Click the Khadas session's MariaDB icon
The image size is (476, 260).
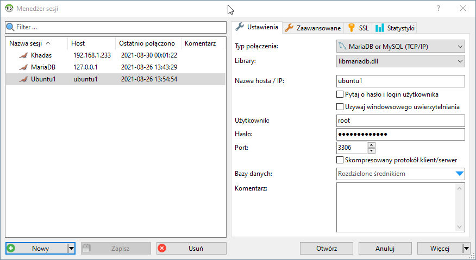(22, 55)
